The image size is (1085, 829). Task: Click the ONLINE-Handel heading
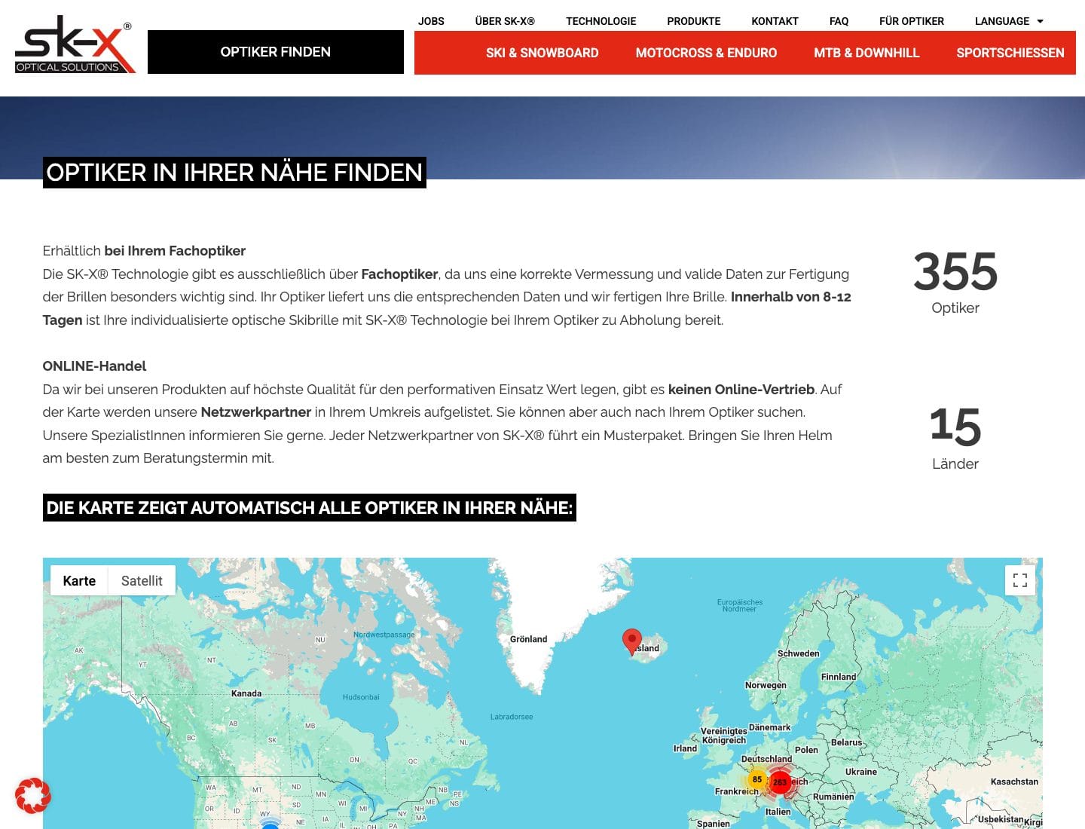(94, 366)
